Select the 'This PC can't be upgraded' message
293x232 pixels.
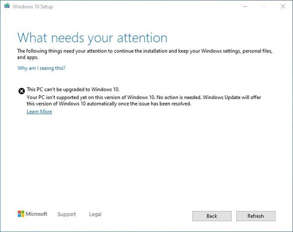[73, 89]
